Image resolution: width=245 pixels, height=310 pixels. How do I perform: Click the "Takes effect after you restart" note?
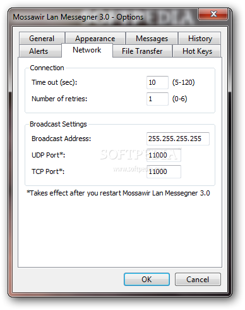[118, 193]
